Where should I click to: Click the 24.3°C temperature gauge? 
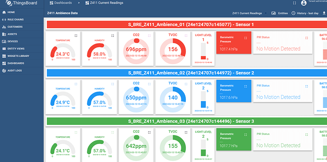pyautogui.click(x=63, y=52)
